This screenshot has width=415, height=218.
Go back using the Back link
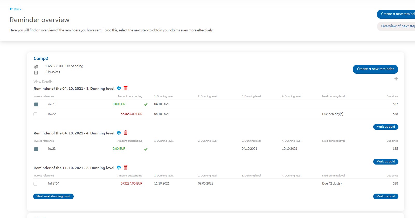[x=16, y=9]
